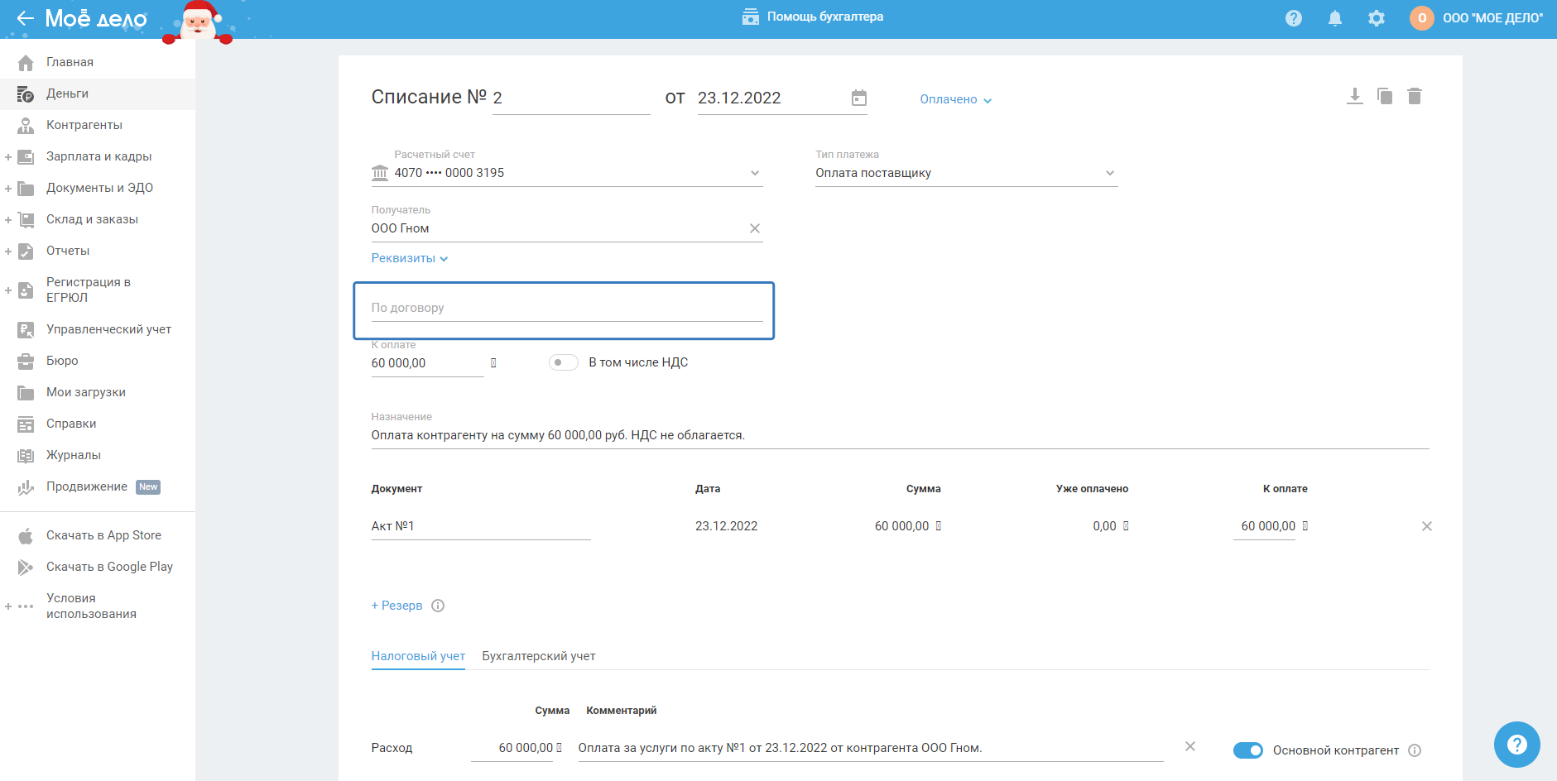Disable the Основной контрагент toggle

pyautogui.click(x=1247, y=750)
